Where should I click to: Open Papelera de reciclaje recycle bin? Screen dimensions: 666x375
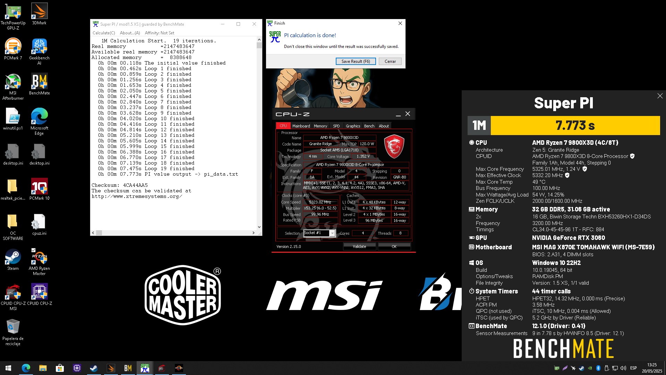pyautogui.click(x=13, y=332)
